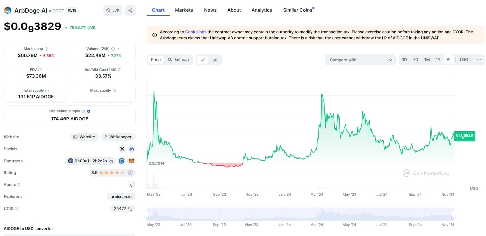The height and width of the screenshot is (236, 486).
Task: Switch to candlestick chart view
Action: coord(215,60)
